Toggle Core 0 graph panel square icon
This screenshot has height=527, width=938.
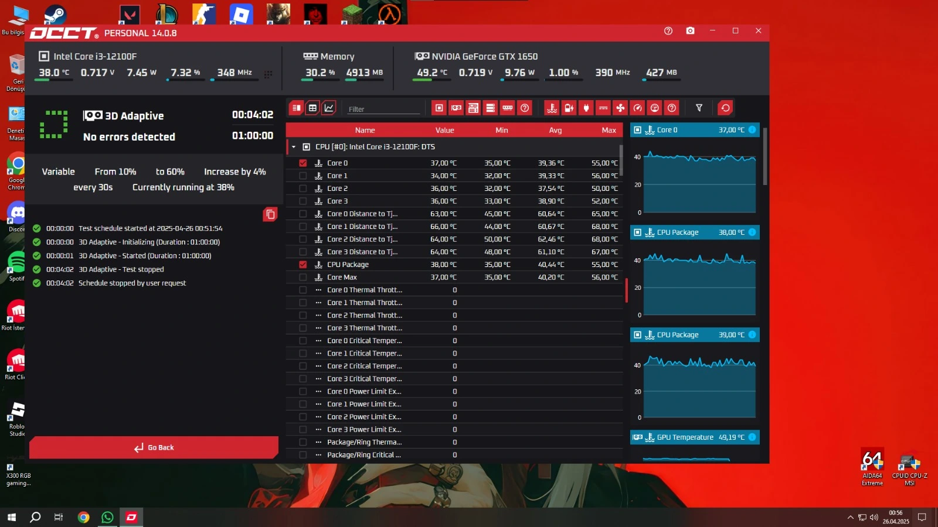(638, 130)
